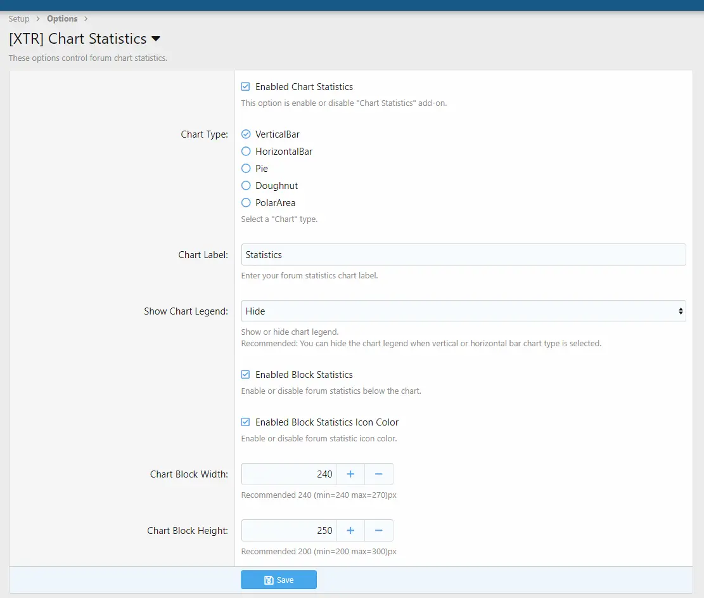
Task: Open Options breadcrumb link
Action: (x=62, y=18)
